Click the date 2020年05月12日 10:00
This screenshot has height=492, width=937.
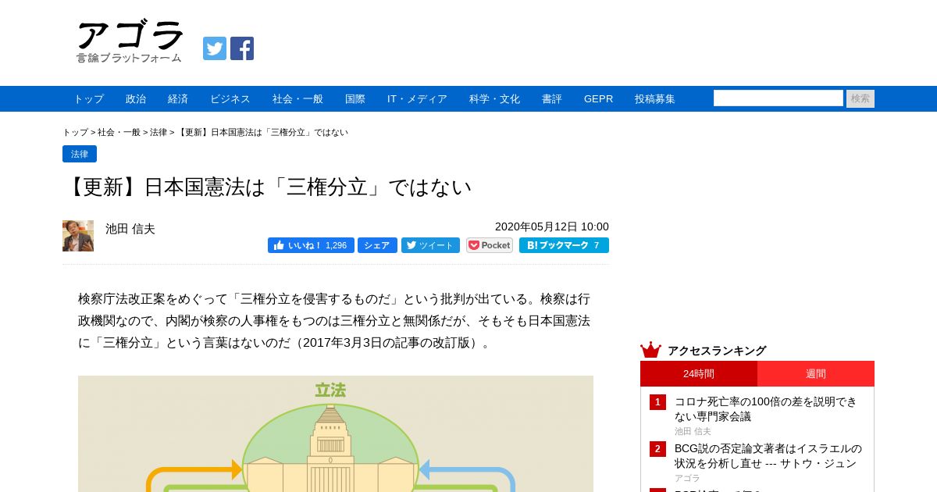[x=552, y=226]
